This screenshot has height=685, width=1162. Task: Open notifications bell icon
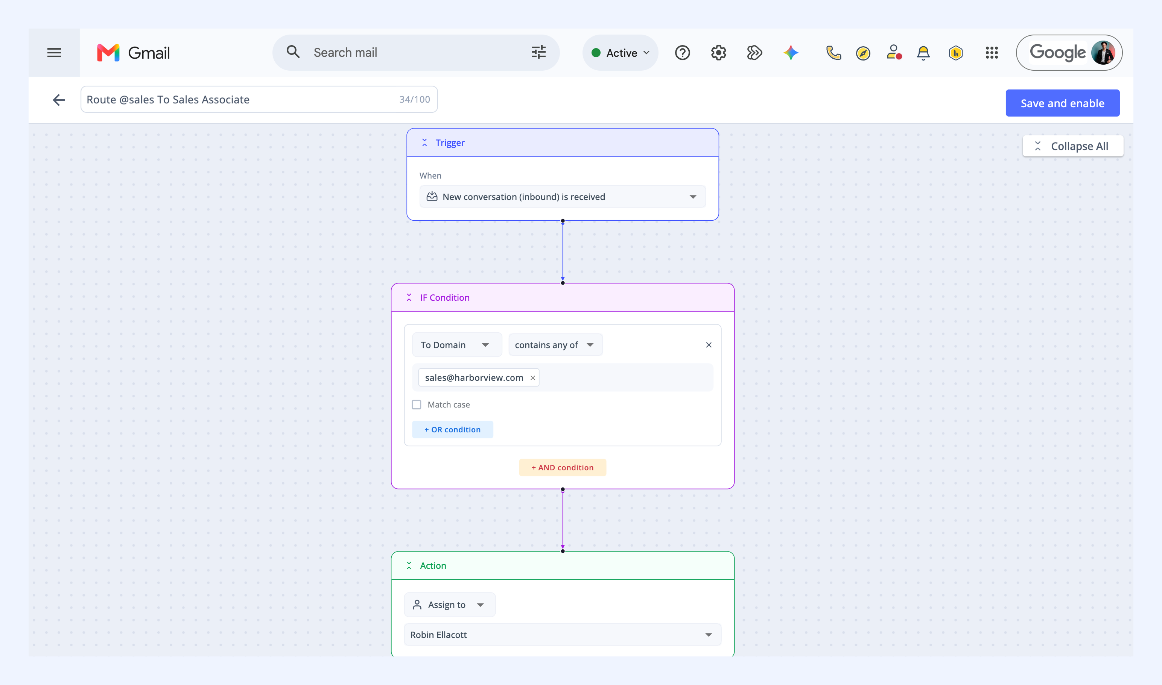pyautogui.click(x=923, y=53)
